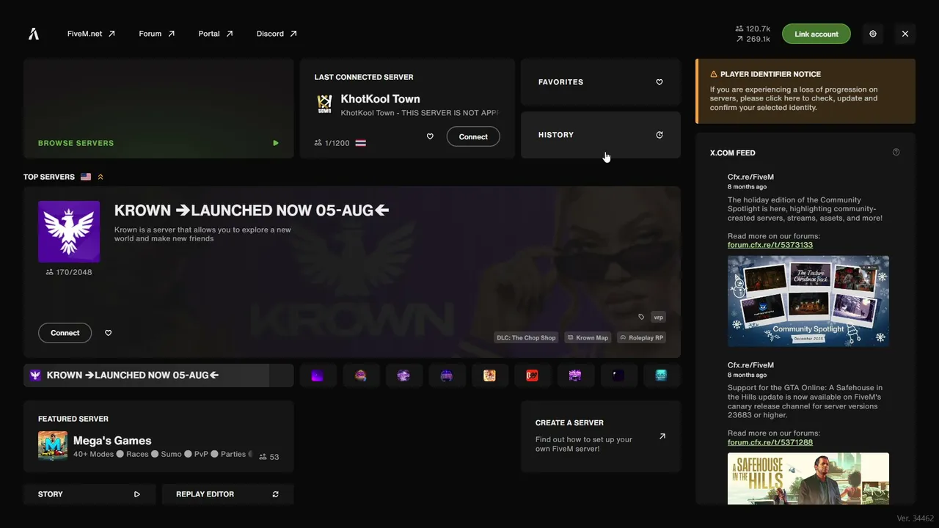This screenshot has height=528, width=939.
Task: Open the Portal link
Action: coord(216,34)
